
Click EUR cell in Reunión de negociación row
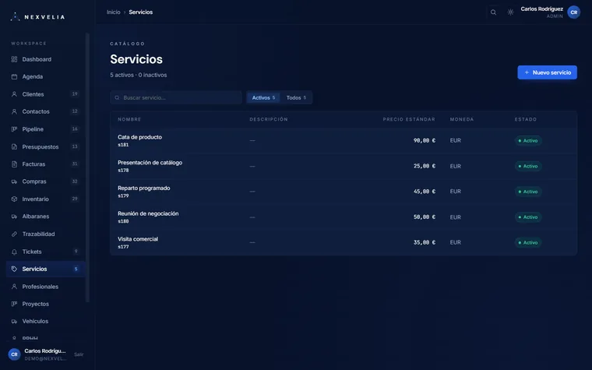pyautogui.click(x=456, y=217)
